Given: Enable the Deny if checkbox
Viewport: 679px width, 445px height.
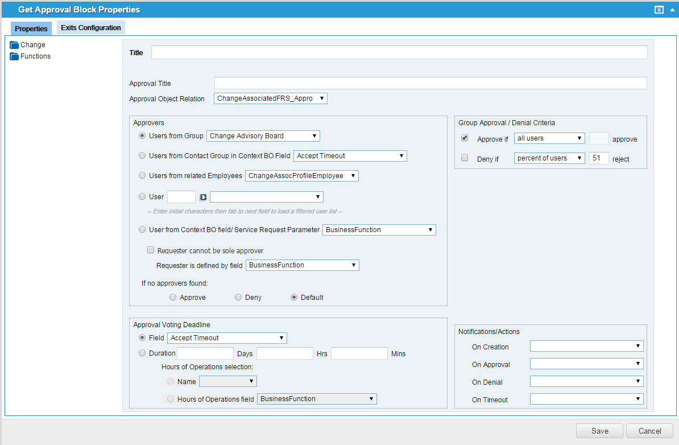Looking at the screenshot, I should tap(464, 158).
